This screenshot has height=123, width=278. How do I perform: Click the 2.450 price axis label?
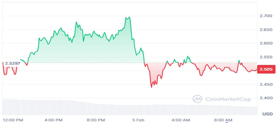click(266, 84)
